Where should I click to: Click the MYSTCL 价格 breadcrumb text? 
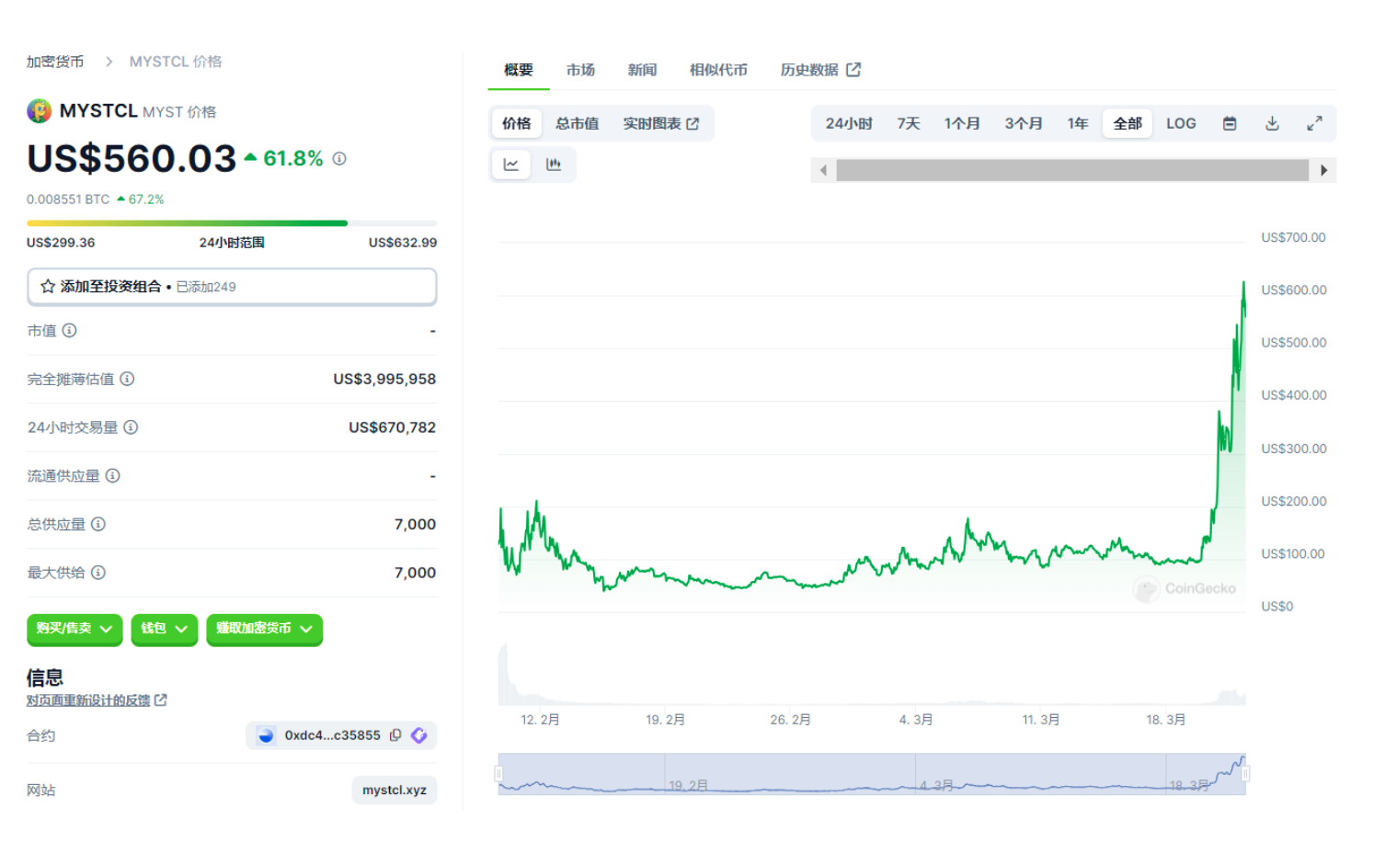tap(176, 62)
